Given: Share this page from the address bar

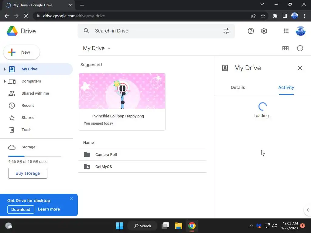Looking at the screenshot, I should tap(253, 16).
